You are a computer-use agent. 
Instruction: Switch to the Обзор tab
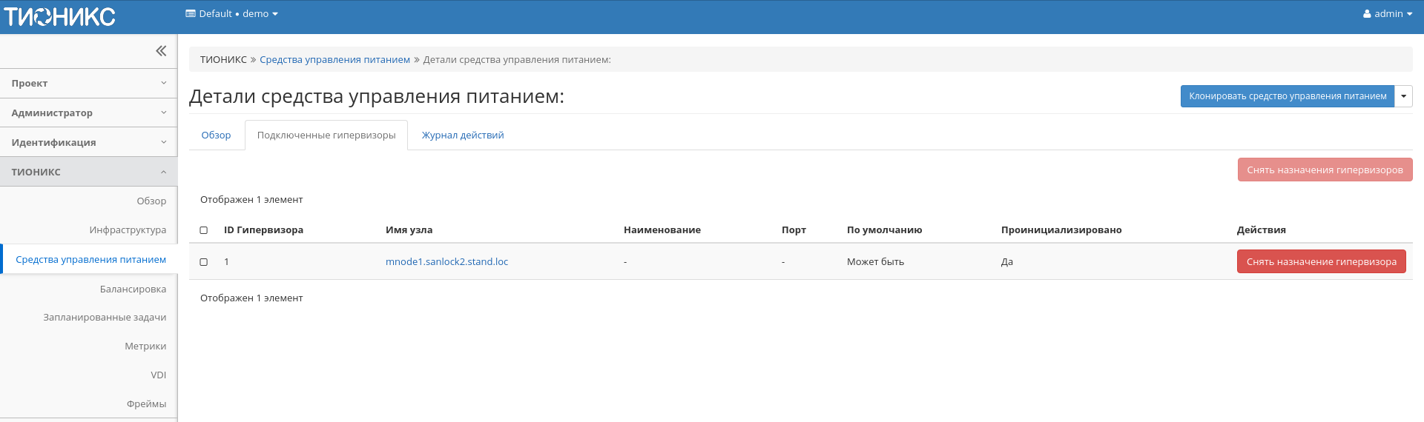click(x=216, y=135)
